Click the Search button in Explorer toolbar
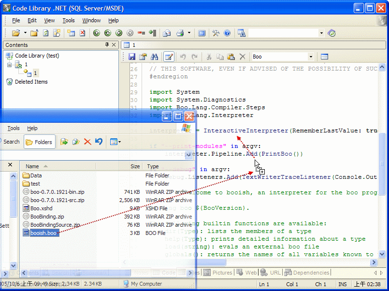 point(10,142)
